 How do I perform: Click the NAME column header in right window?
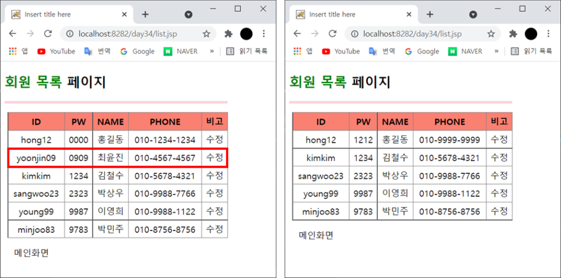click(x=395, y=122)
